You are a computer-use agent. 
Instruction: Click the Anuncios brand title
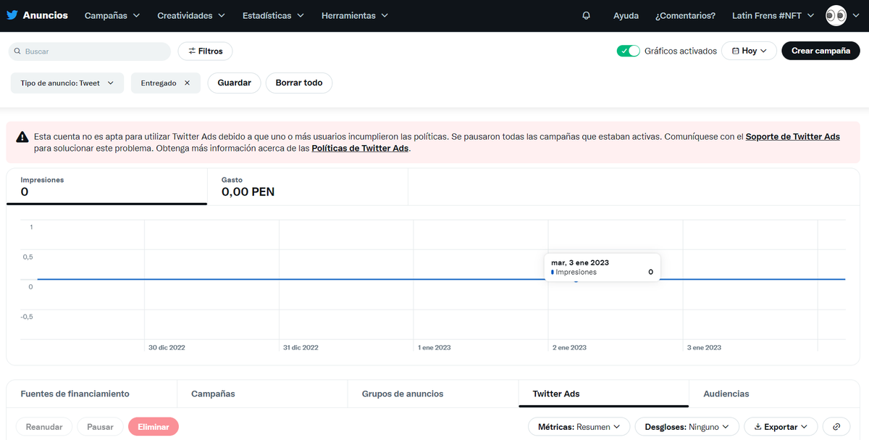45,15
